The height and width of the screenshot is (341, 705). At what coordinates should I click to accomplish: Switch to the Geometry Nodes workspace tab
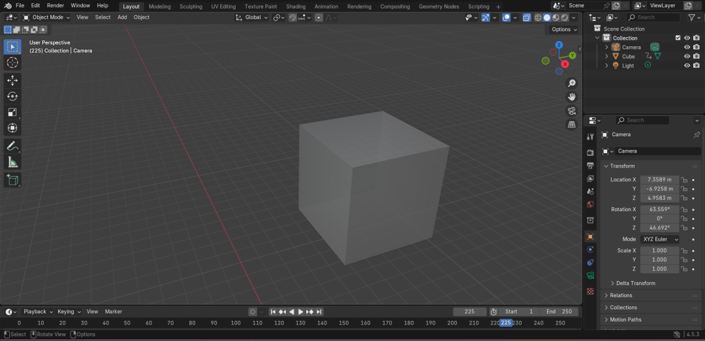[x=439, y=7]
